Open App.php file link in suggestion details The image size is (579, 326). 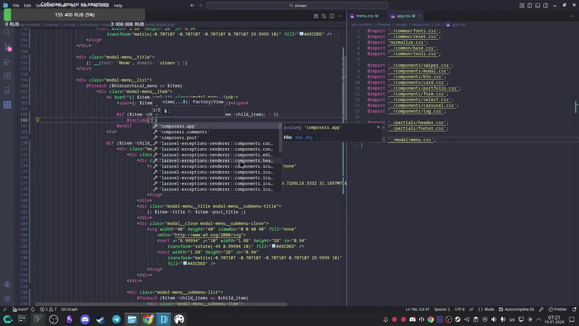point(304,137)
